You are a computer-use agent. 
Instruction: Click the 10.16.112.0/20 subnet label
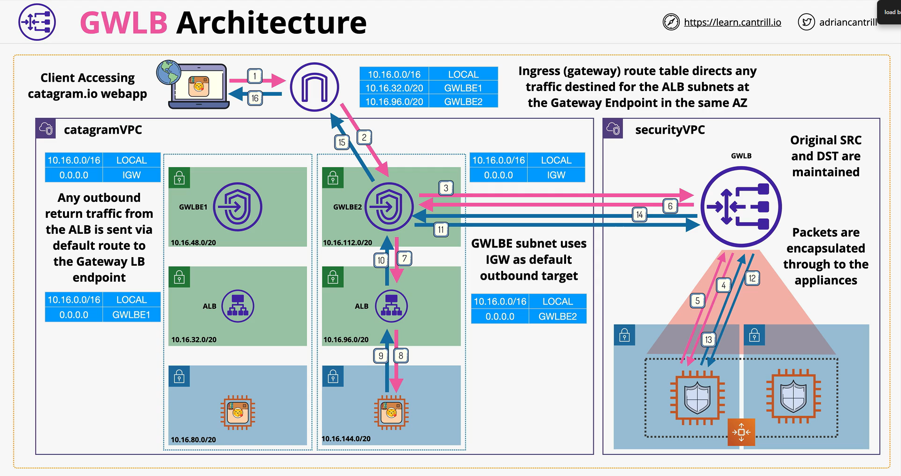point(347,243)
